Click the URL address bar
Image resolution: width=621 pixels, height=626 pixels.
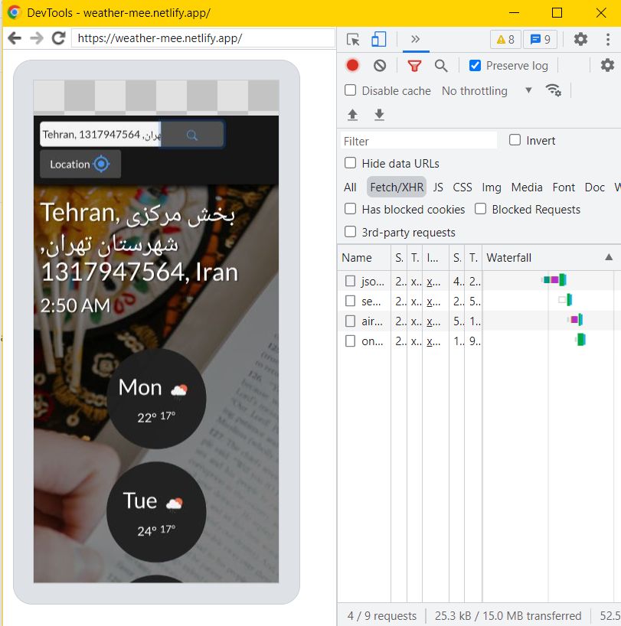[203, 38]
